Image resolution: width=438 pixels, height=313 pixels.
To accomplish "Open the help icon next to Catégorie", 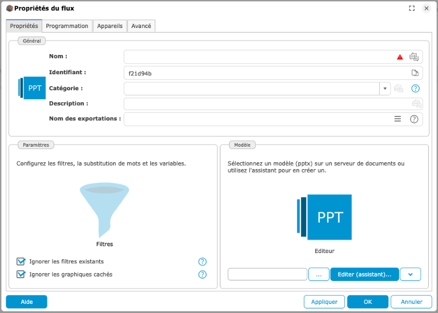I will 415,89.
